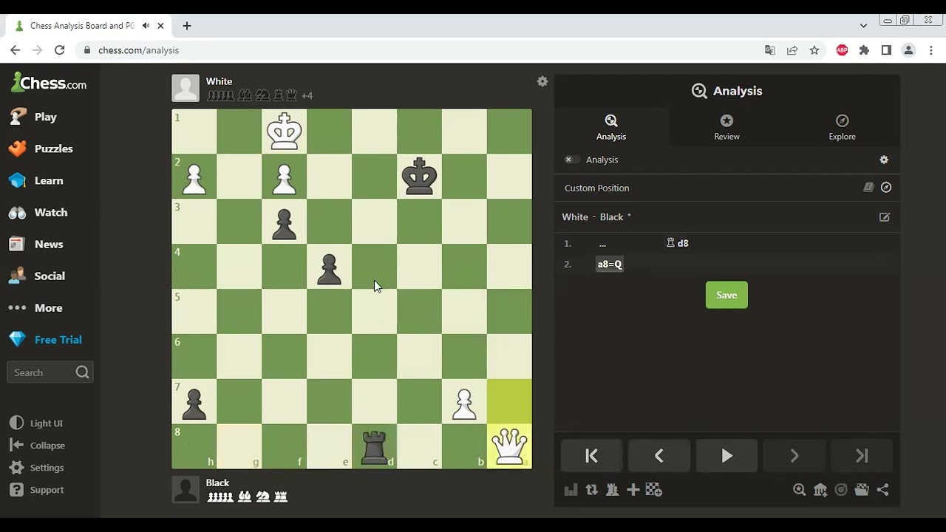
Task: Select the Analysis tab
Action: point(611,127)
